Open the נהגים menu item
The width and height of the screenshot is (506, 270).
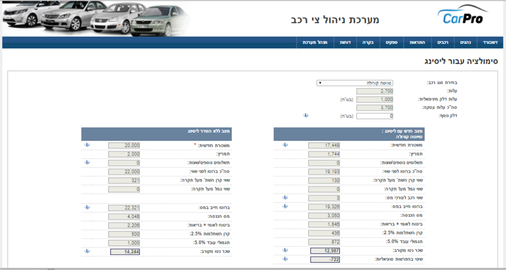point(465,43)
